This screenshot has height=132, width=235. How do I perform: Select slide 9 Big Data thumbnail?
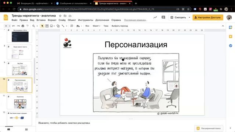pos(19,69)
